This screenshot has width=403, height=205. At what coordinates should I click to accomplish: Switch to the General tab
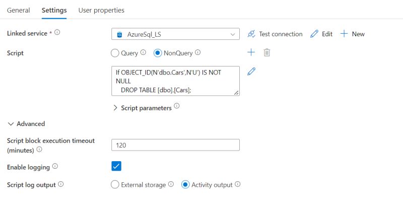(18, 10)
